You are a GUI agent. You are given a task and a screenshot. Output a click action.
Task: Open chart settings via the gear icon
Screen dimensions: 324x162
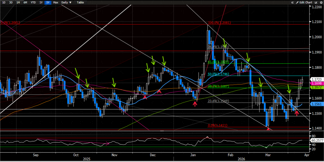point(321,3)
